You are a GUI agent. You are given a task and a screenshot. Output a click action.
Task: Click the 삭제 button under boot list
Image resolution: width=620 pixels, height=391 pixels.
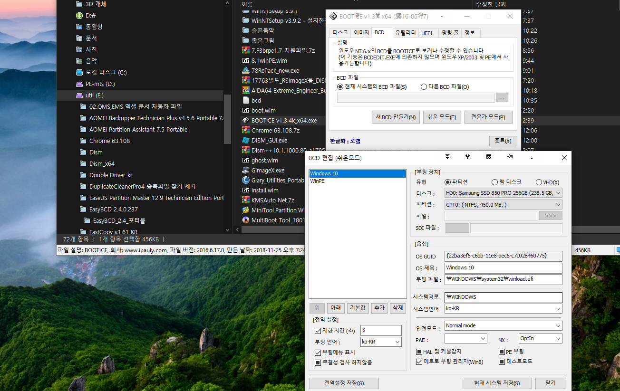pos(397,308)
